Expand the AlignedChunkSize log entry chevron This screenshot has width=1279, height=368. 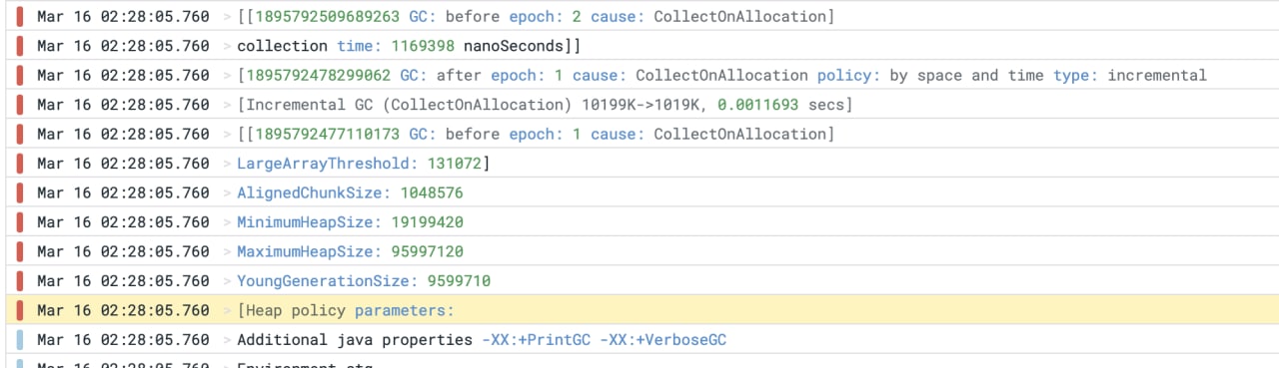(x=226, y=192)
